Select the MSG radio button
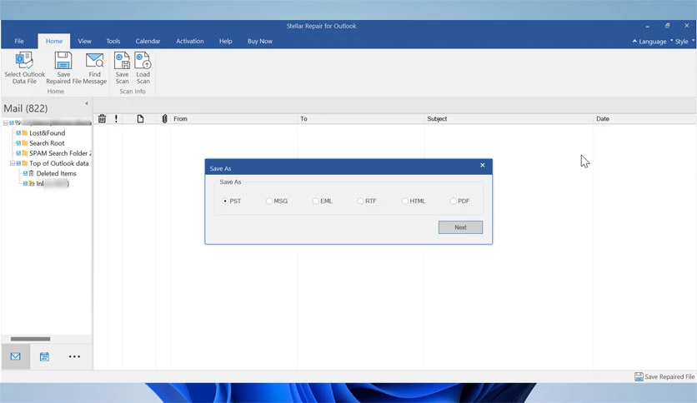 pos(269,201)
